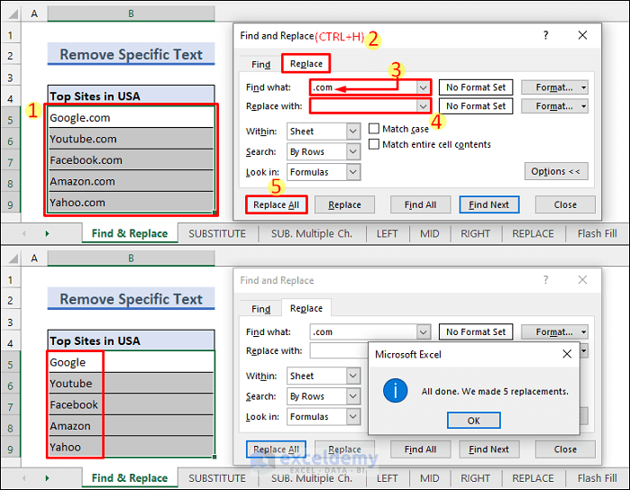630x490 pixels.
Task: Select cell containing Amazon in lower sheet
Action: pyautogui.click(x=131, y=426)
